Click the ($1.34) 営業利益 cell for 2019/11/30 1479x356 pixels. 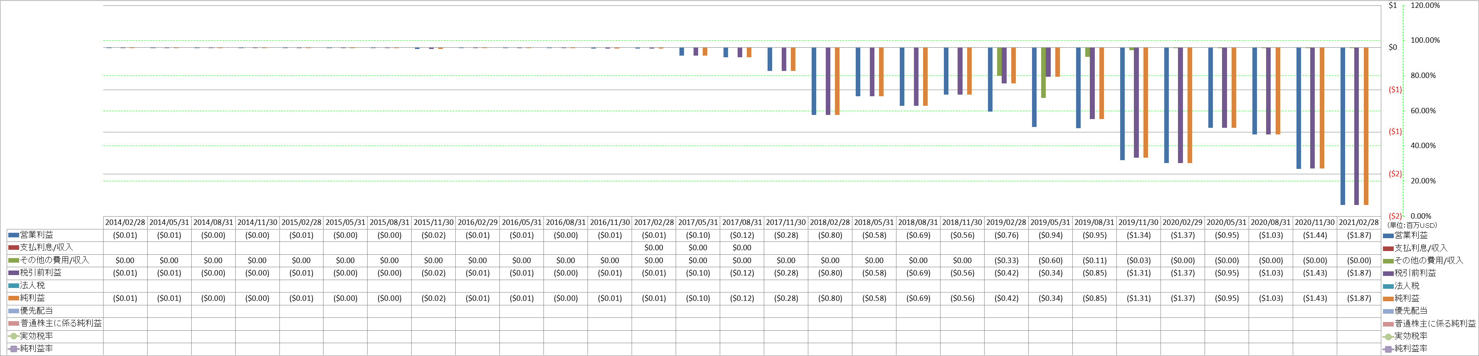(1138, 235)
